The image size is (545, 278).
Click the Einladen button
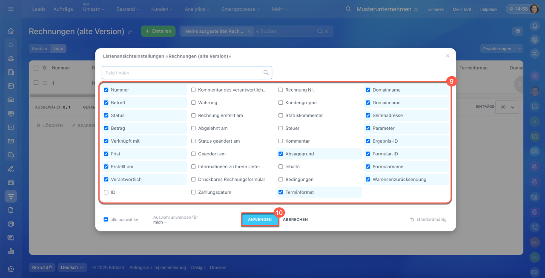[436, 9]
